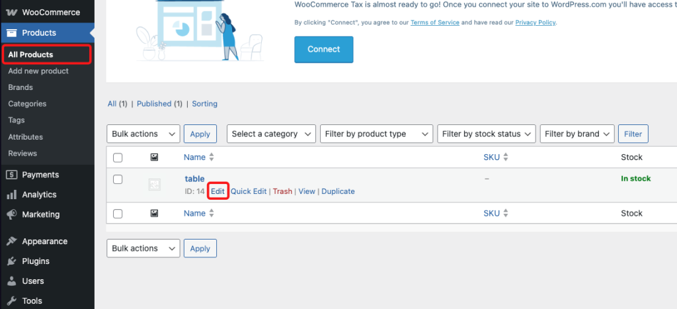Click the Products archive box icon

(x=12, y=33)
